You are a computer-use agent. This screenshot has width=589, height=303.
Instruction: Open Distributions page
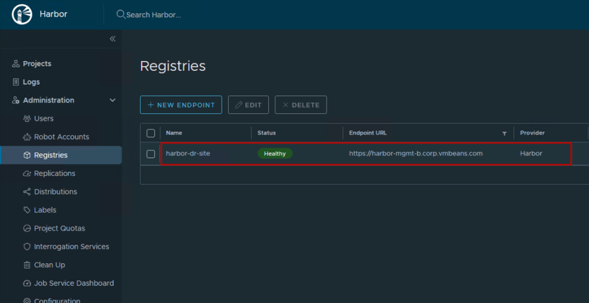tap(56, 191)
